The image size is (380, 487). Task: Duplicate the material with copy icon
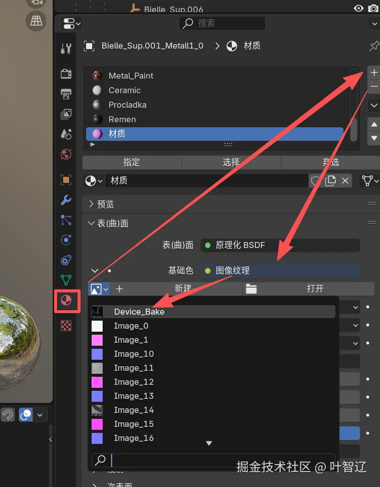point(330,181)
